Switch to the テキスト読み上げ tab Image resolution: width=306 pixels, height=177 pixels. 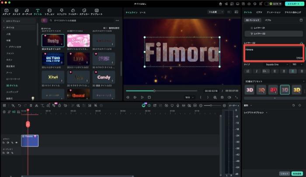click(293, 12)
